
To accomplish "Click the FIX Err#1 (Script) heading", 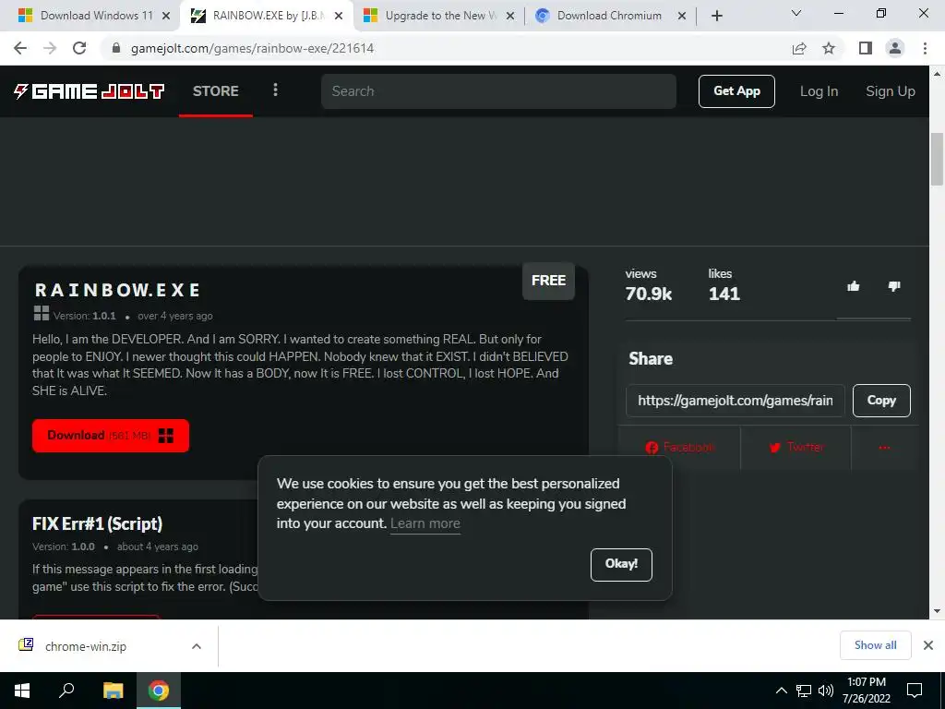I will click(97, 523).
